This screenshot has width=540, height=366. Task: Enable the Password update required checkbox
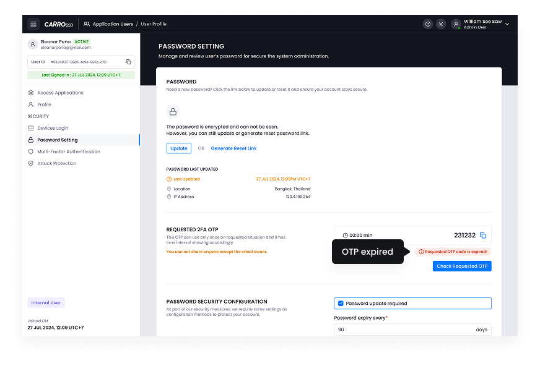(x=340, y=303)
